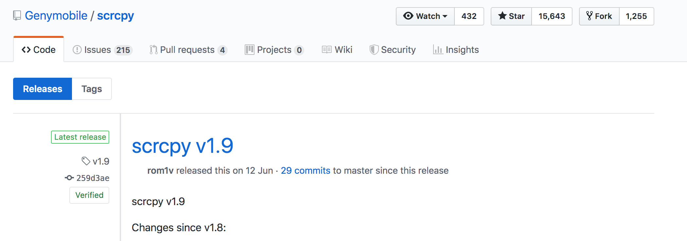Click the pull request icon

pos(153,50)
